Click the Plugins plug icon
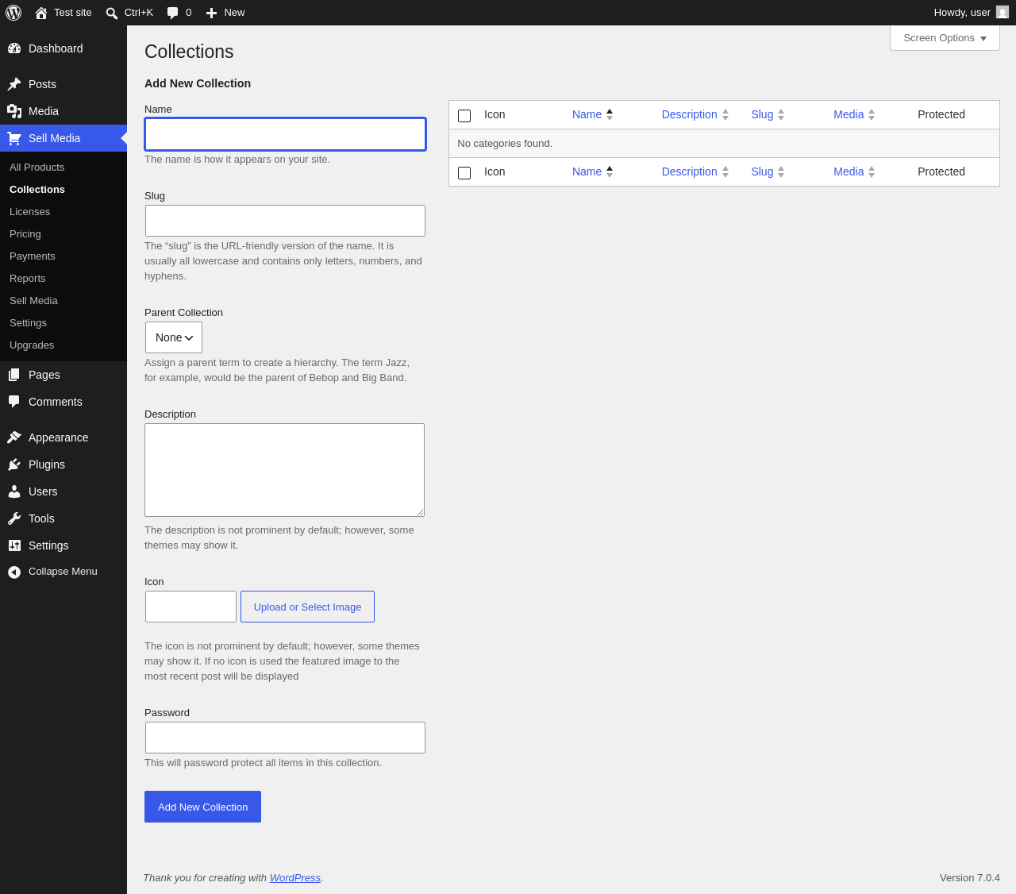This screenshot has height=894, width=1016. pyautogui.click(x=14, y=464)
